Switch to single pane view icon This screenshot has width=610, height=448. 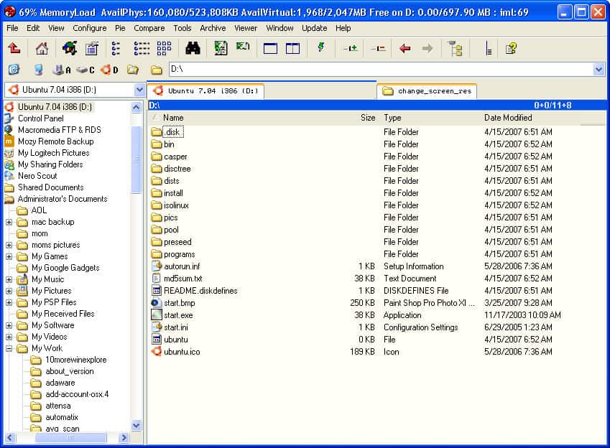pos(271,49)
